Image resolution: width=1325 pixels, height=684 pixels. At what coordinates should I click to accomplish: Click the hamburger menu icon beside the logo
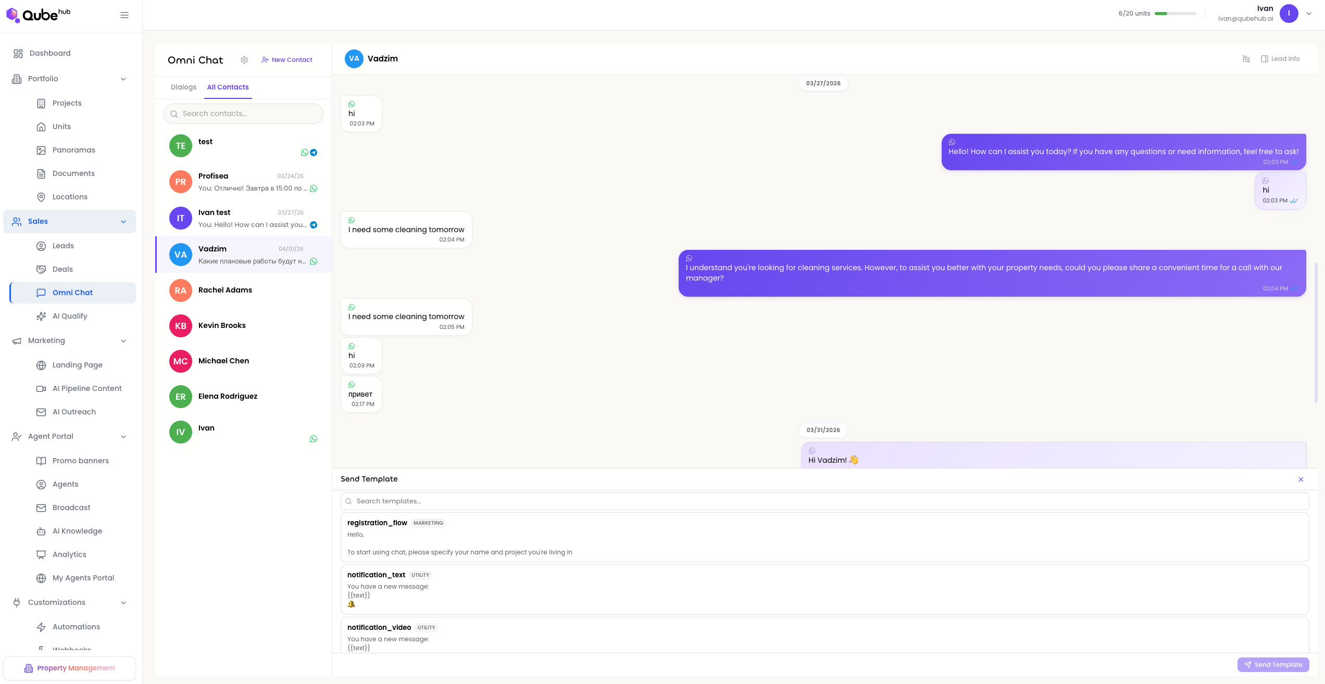pyautogui.click(x=124, y=15)
